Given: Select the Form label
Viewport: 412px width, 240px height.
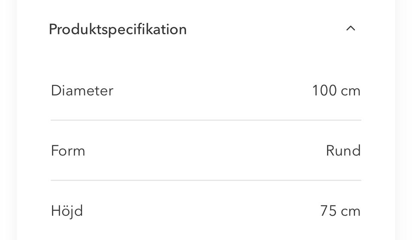Looking at the screenshot, I should click(x=68, y=151).
